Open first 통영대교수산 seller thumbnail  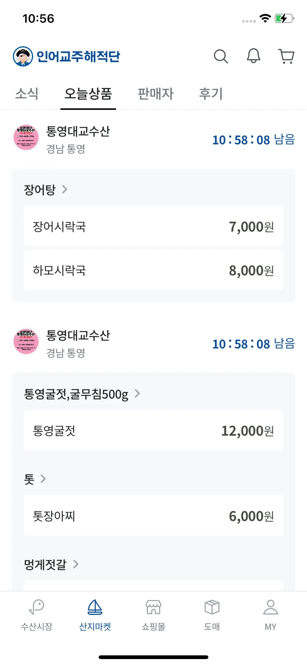[26, 138]
